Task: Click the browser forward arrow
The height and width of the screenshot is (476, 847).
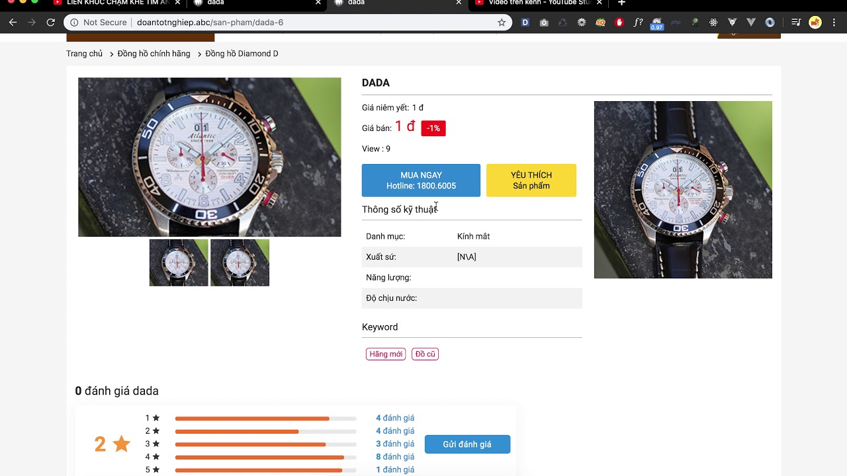Action: tap(31, 22)
